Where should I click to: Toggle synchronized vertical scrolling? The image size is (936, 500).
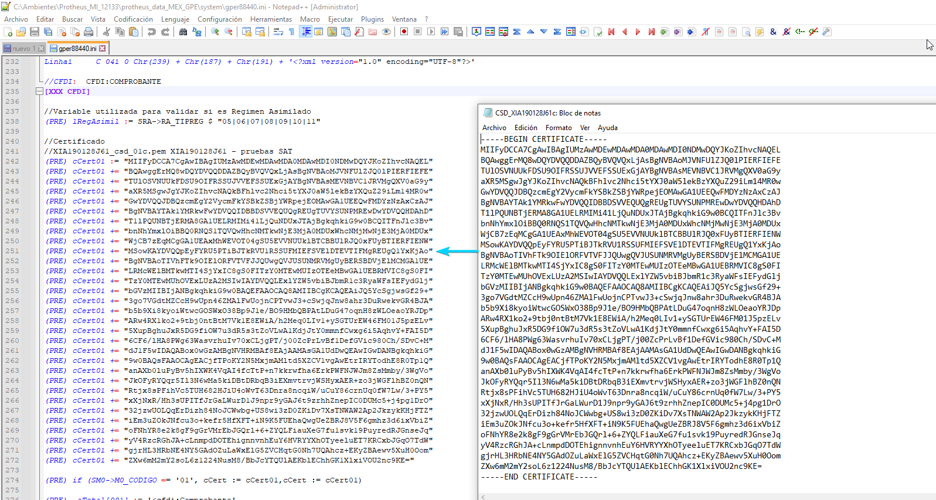tap(247, 32)
